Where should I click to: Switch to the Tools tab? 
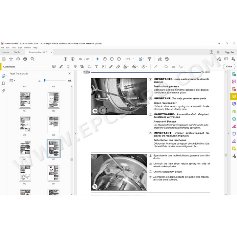click(17, 52)
